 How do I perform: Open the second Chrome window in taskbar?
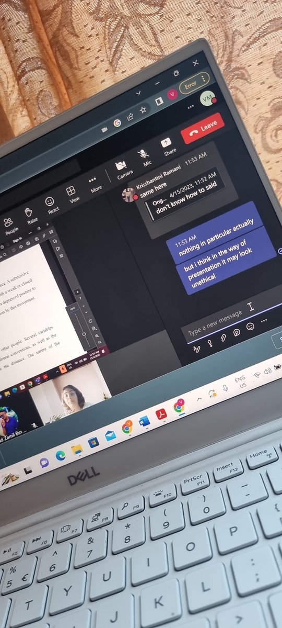click(x=179, y=406)
